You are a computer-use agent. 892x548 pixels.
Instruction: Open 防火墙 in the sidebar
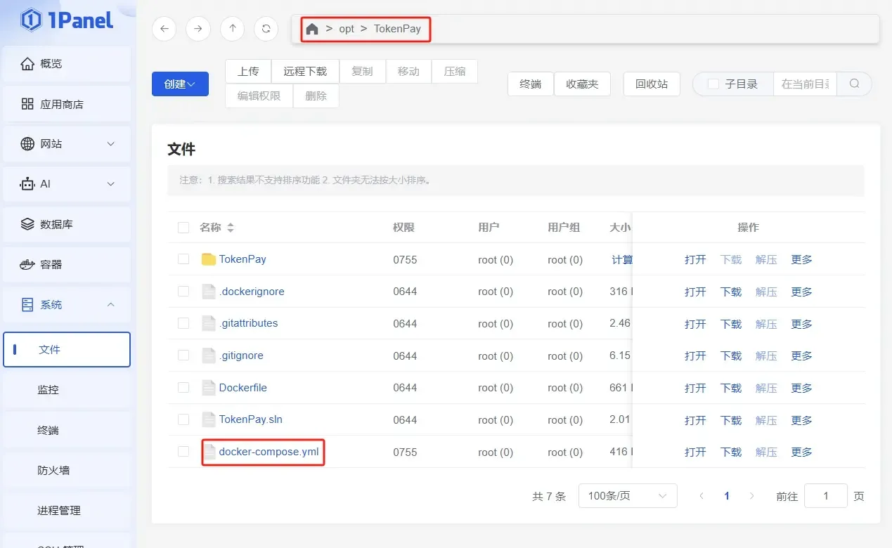(67, 470)
